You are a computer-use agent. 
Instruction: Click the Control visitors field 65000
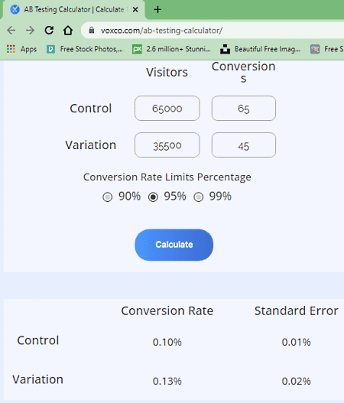(167, 108)
